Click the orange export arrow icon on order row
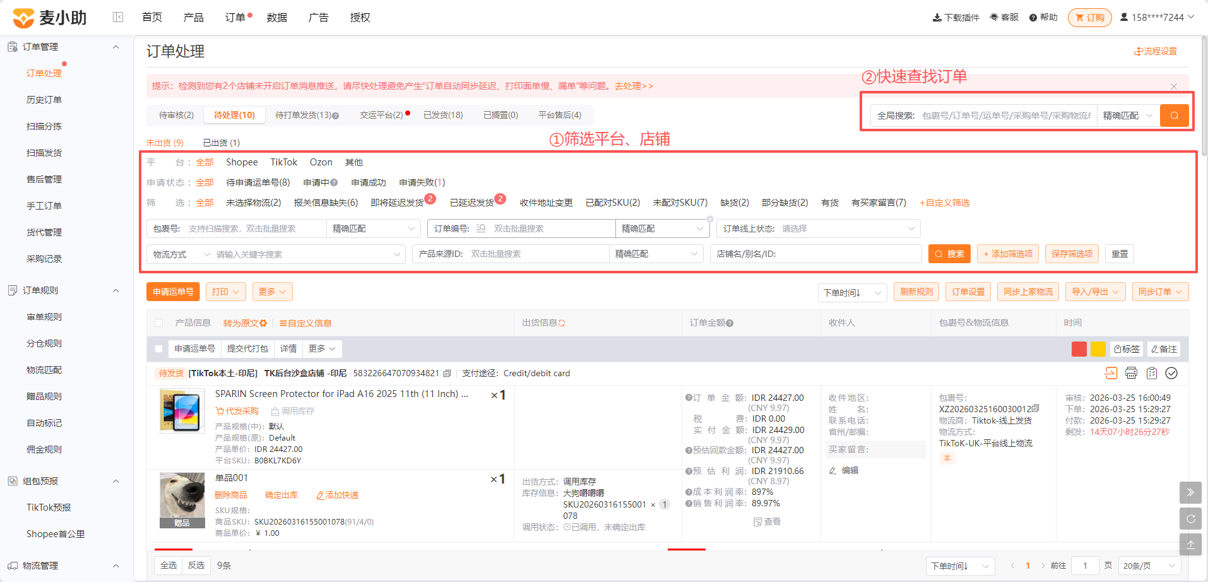The height and width of the screenshot is (582, 1208). tap(1111, 373)
